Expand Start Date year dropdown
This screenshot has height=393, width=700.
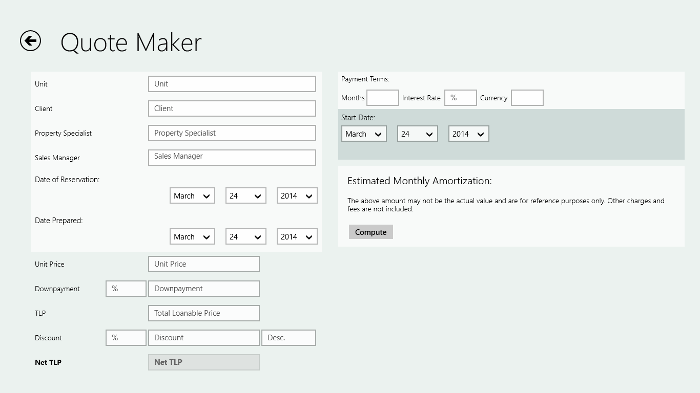tap(469, 134)
